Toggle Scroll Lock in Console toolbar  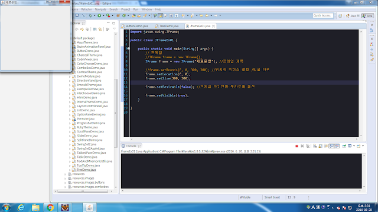[320, 146]
